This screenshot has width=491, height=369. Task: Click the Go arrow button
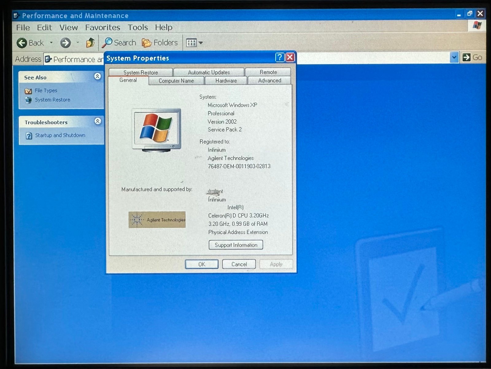coord(466,57)
